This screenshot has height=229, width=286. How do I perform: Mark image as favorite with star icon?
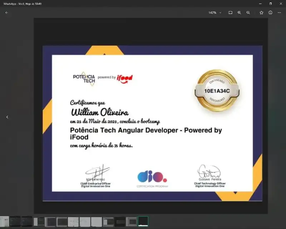click(x=261, y=13)
